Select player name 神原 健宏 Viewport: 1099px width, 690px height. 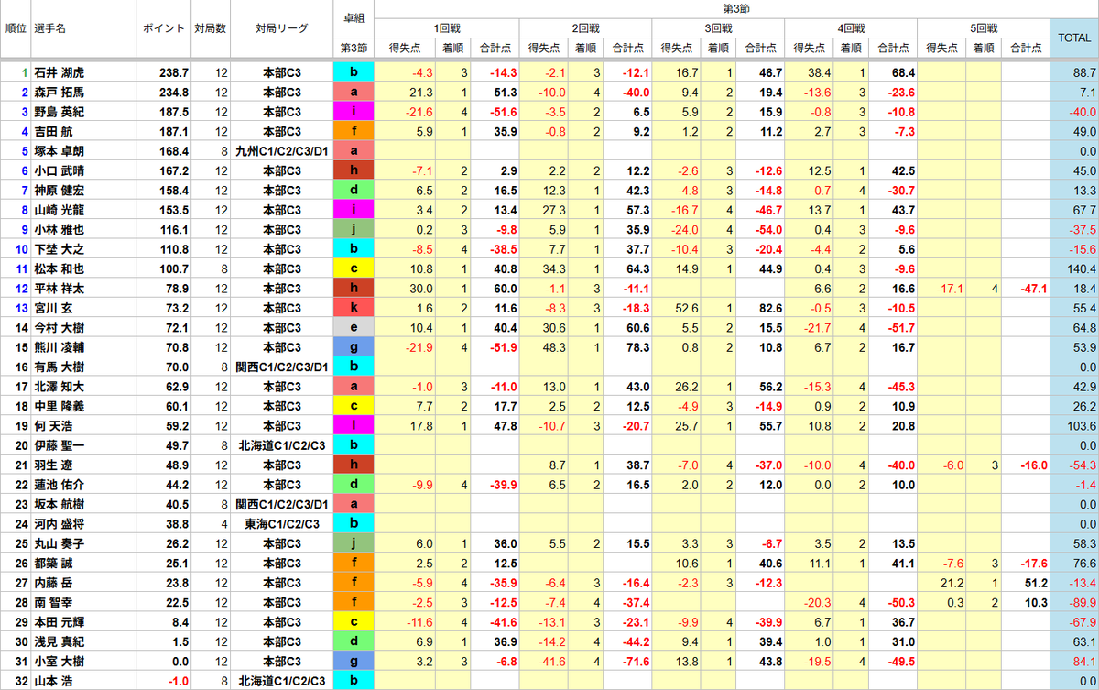(58, 190)
